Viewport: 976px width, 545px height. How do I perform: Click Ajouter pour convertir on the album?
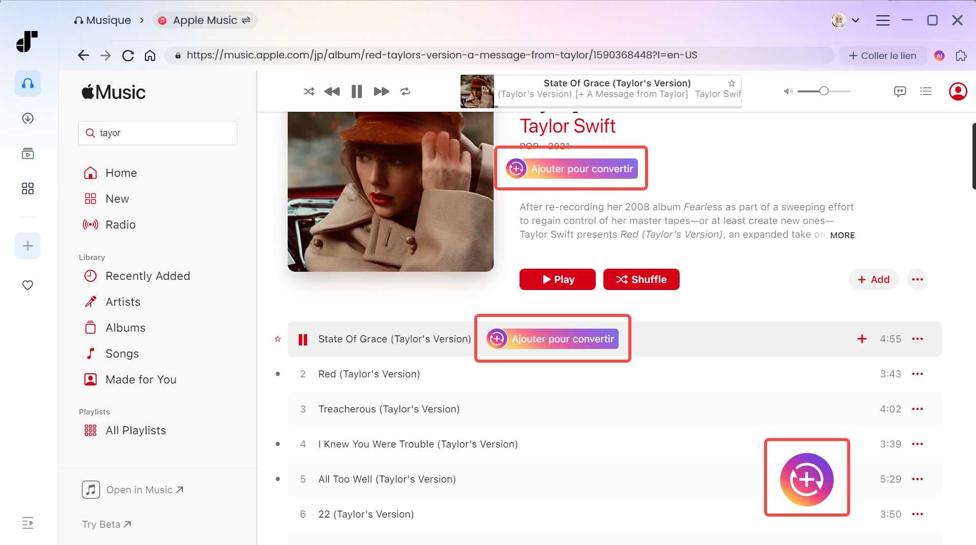tap(571, 169)
